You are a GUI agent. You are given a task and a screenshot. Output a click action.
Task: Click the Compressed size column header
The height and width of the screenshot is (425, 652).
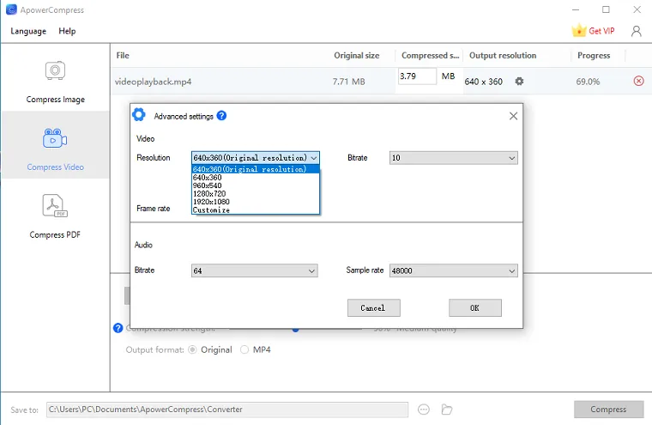point(430,55)
